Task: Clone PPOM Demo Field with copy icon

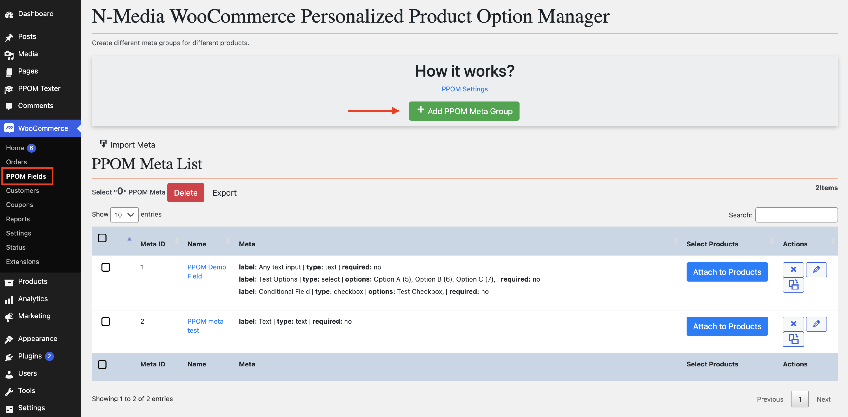Action: pos(793,285)
